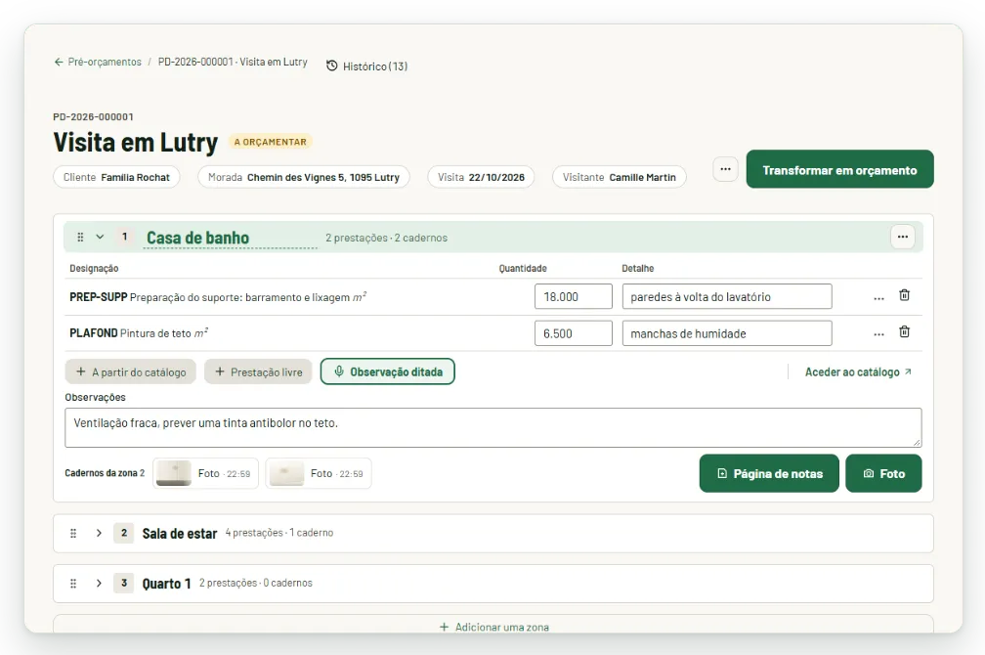Click into the Observações text area

tap(493, 427)
